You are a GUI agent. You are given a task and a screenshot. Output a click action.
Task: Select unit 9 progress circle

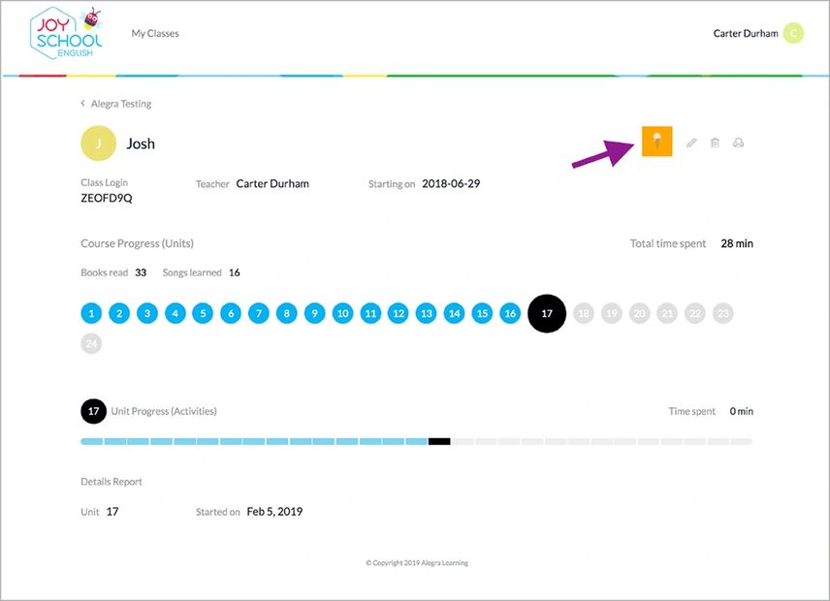pyautogui.click(x=314, y=314)
